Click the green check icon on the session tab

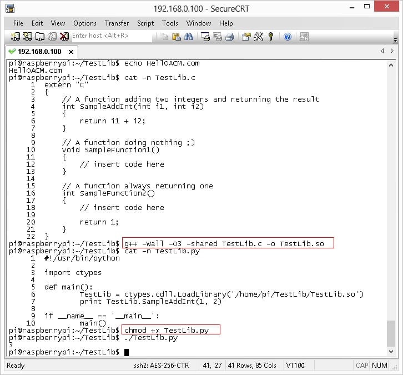(x=12, y=51)
